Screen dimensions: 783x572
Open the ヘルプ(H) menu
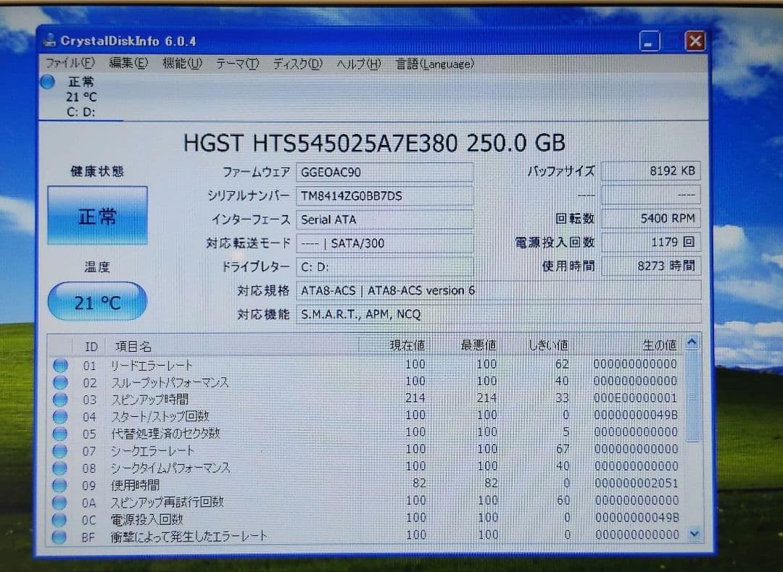pyautogui.click(x=359, y=64)
